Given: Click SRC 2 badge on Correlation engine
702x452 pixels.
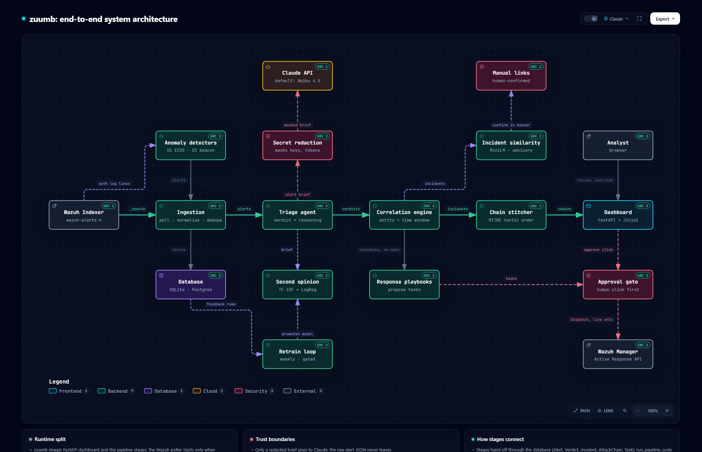Looking at the screenshot, I should (x=429, y=206).
